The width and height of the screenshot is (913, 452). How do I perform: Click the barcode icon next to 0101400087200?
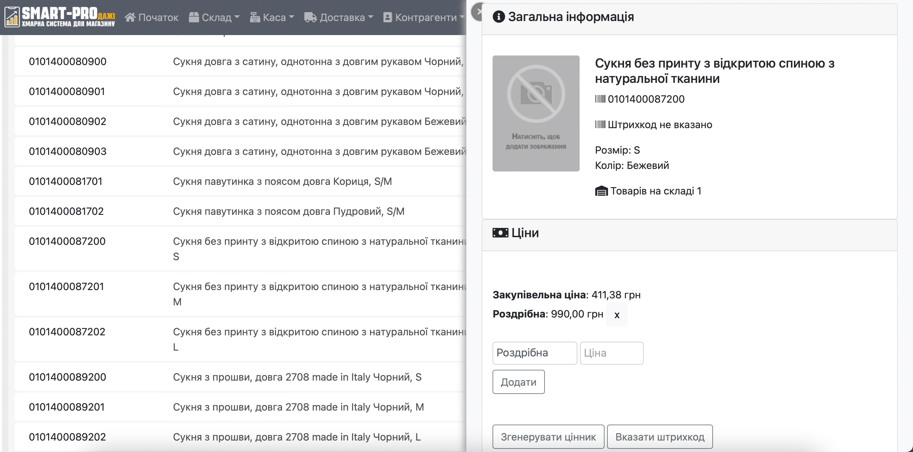coord(600,99)
